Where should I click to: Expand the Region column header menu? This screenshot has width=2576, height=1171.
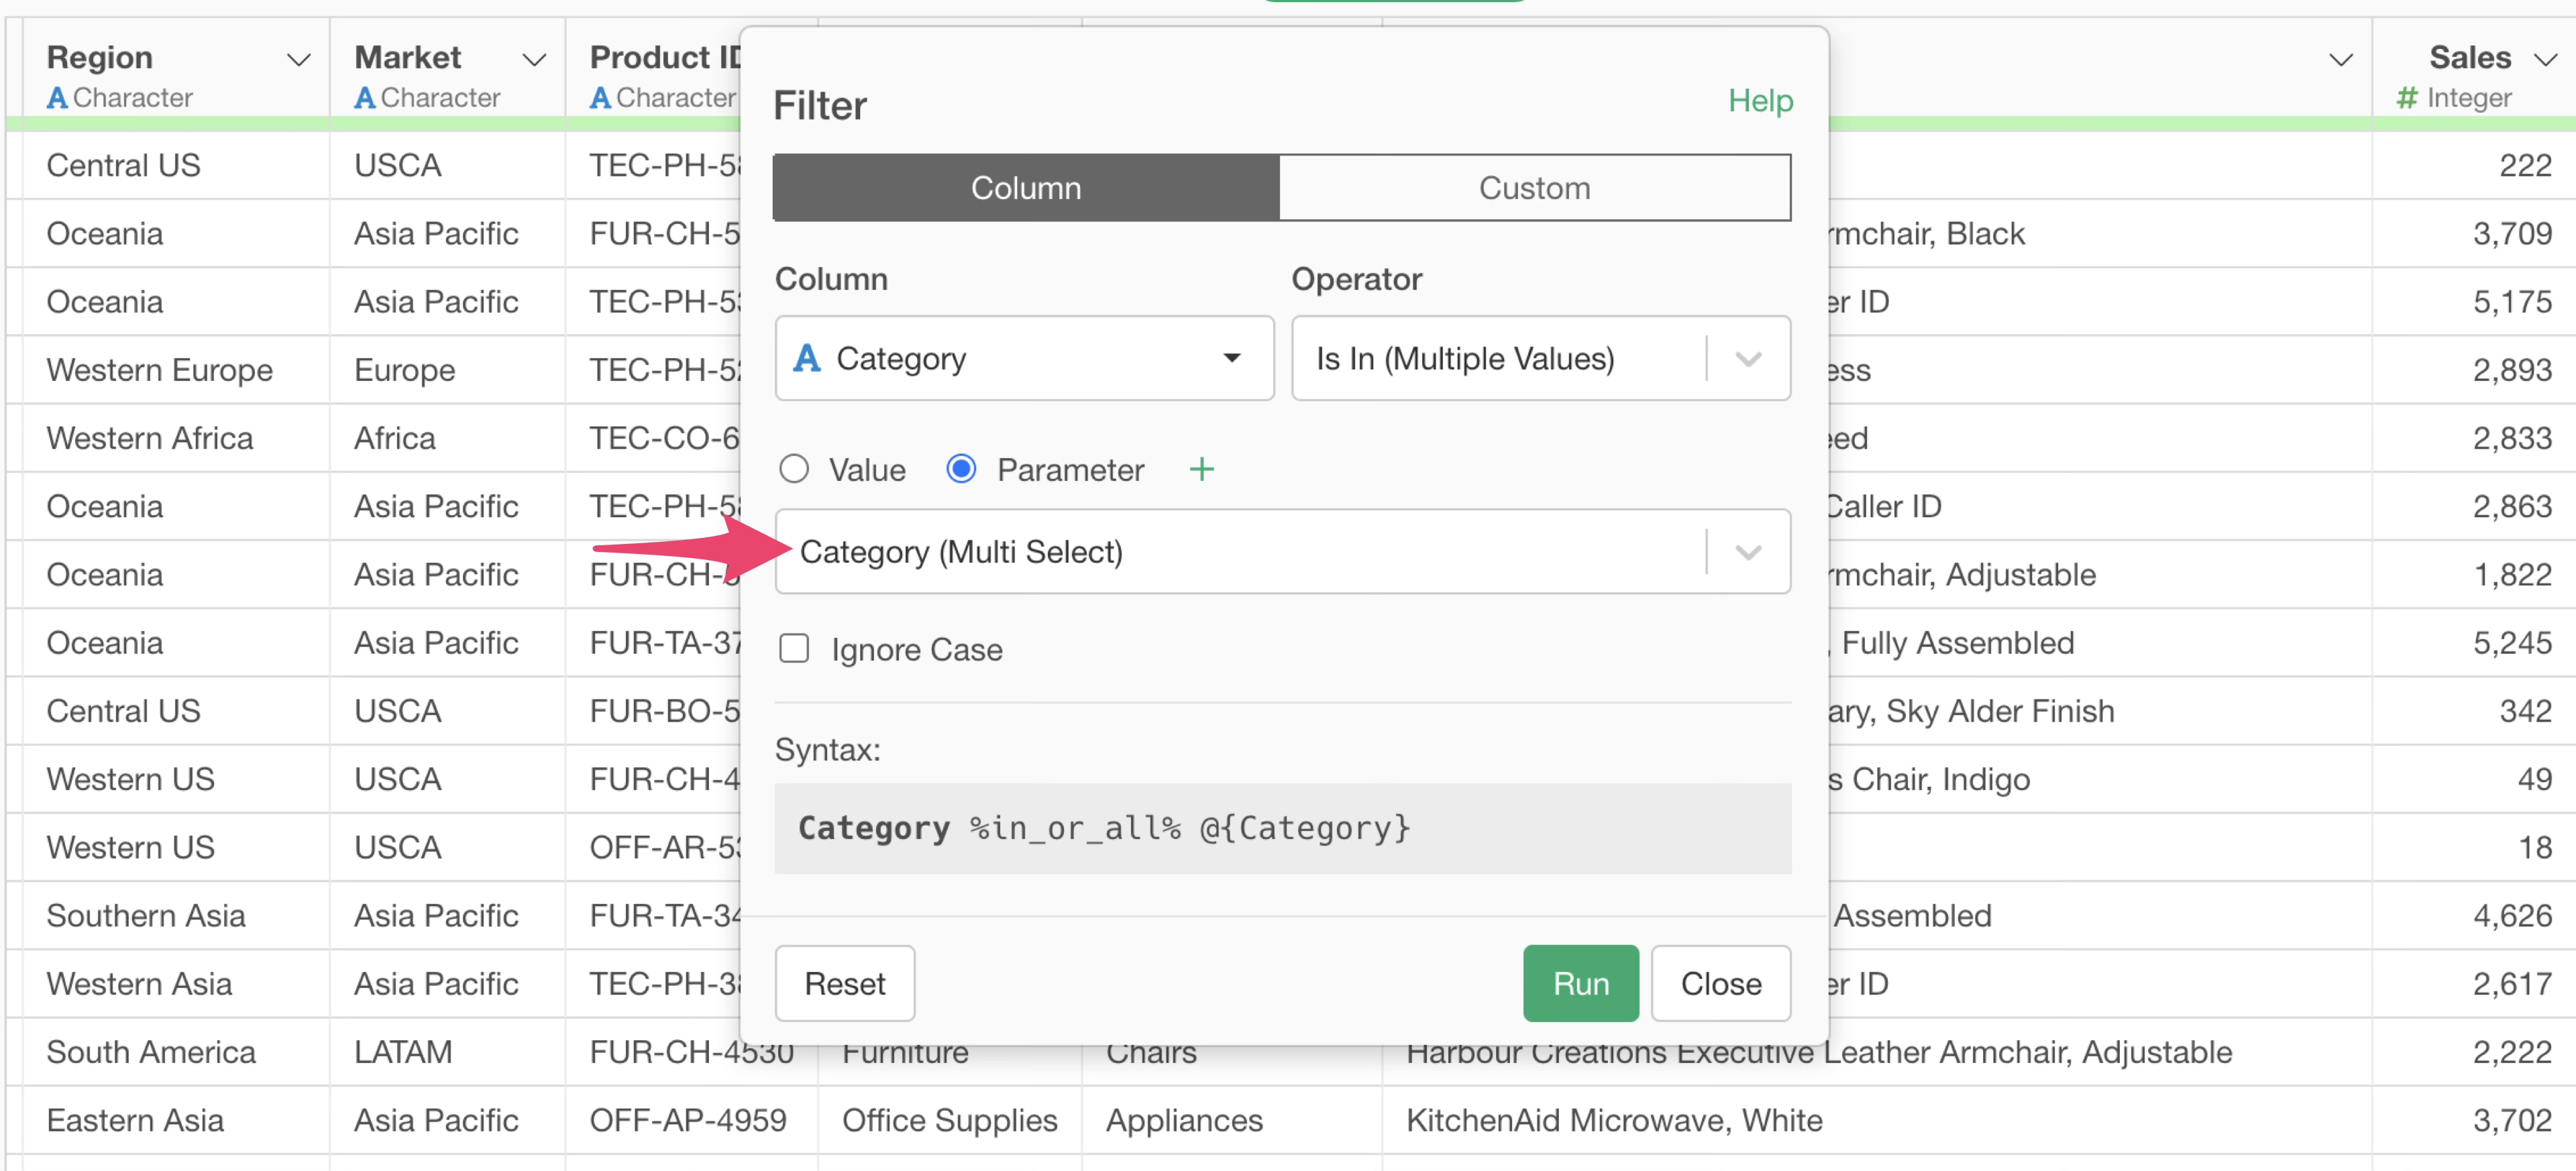298,60
